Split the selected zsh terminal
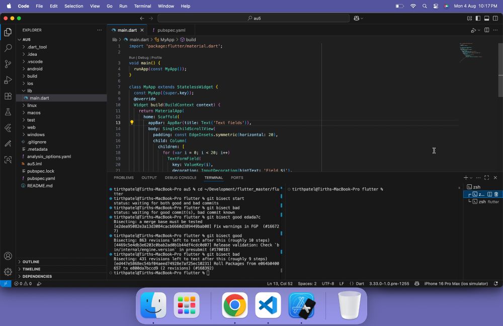The image size is (503, 326). coord(490,194)
